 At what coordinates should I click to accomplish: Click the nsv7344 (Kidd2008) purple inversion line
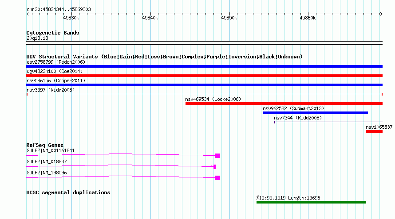(x=328, y=122)
